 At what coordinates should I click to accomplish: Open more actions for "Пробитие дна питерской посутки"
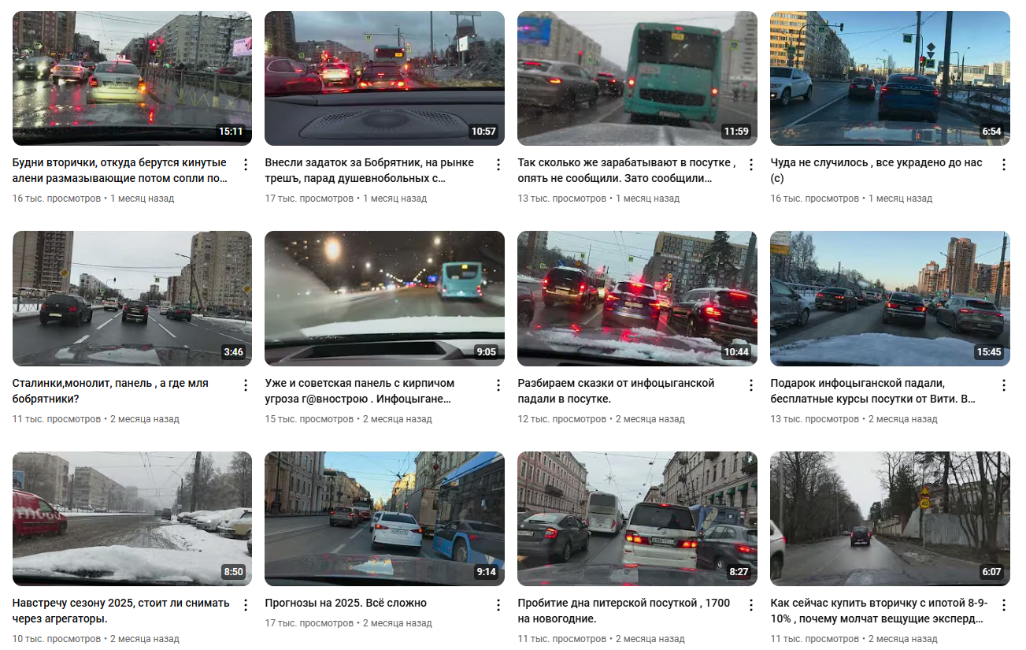(751, 605)
